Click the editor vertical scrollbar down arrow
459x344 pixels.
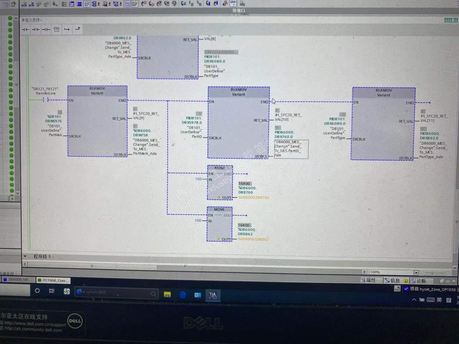[455, 268]
